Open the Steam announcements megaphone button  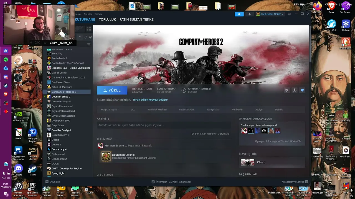(239, 14)
